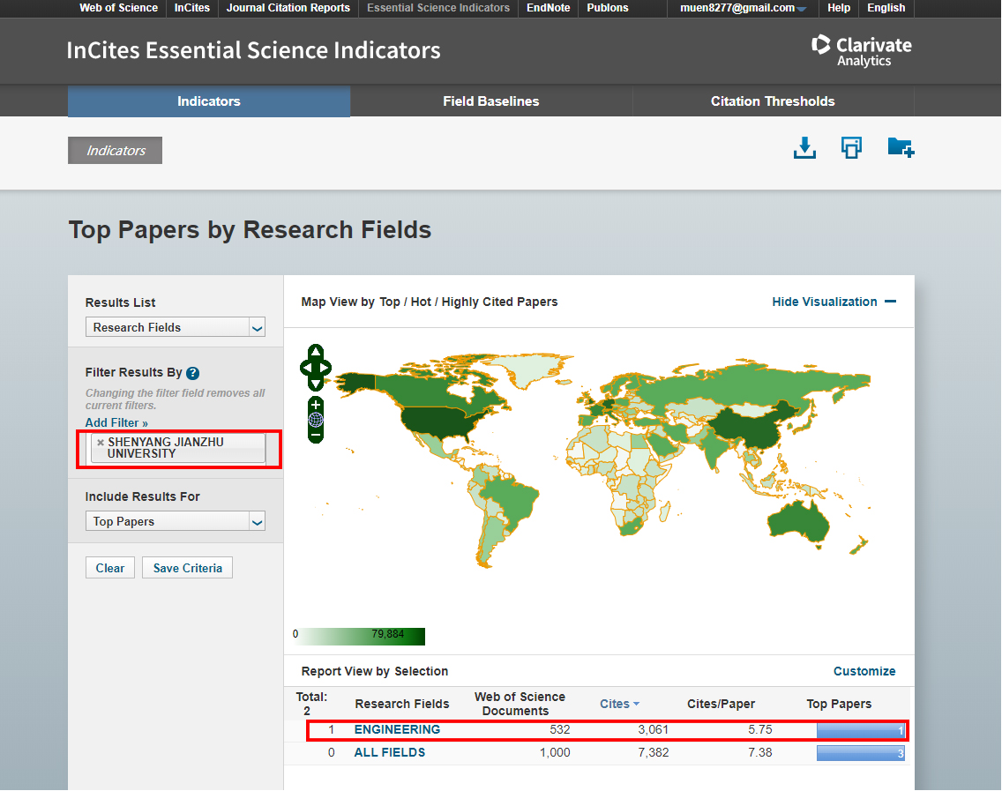The width and height of the screenshot is (1002, 791).
Task: Click the Engineering top papers bar
Action: pos(860,730)
